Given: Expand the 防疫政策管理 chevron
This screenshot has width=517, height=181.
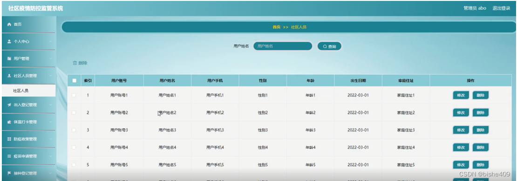Looking at the screenshot, I should (51, 139).
